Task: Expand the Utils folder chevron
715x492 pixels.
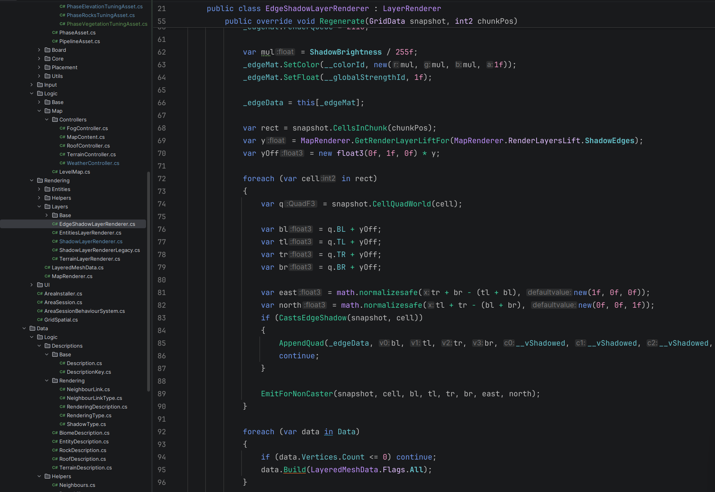Action: [39, 76]
